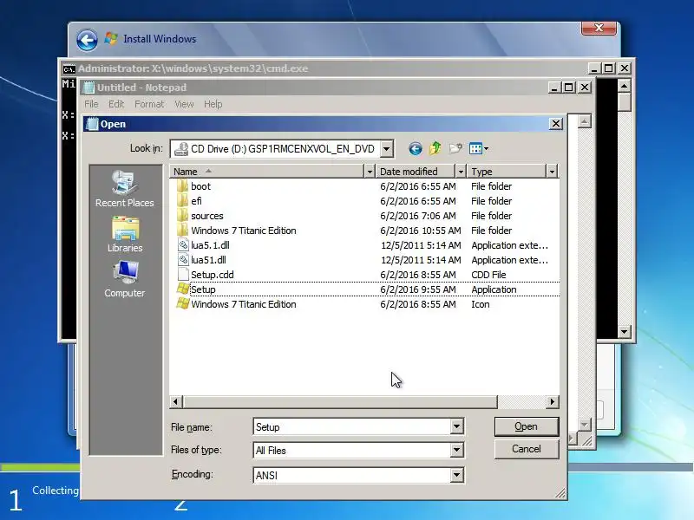Screen dimensions: 694x520
Task: Click CDD File type cell
Action: click(488, 275)
